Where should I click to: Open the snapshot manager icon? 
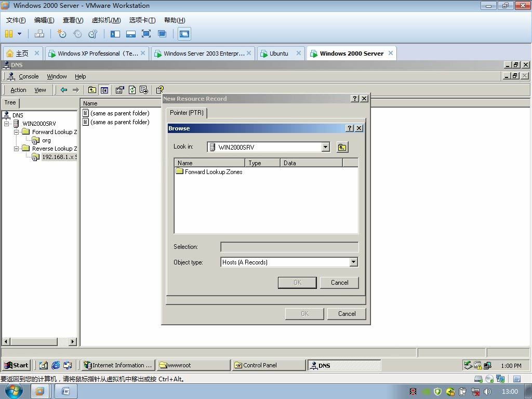tap(92, 34)
